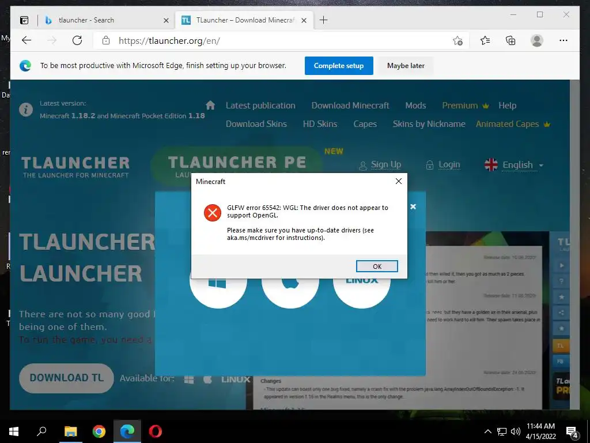590x443 pixels.
Task: Show hidden system tray icons
Action: [x=487, y=431]
